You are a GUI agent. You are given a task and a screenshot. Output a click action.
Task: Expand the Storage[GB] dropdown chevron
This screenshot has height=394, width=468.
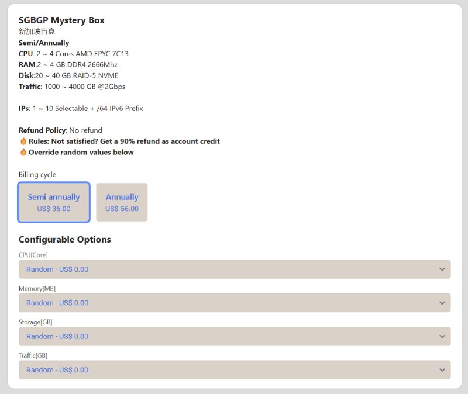pos(443,337)
